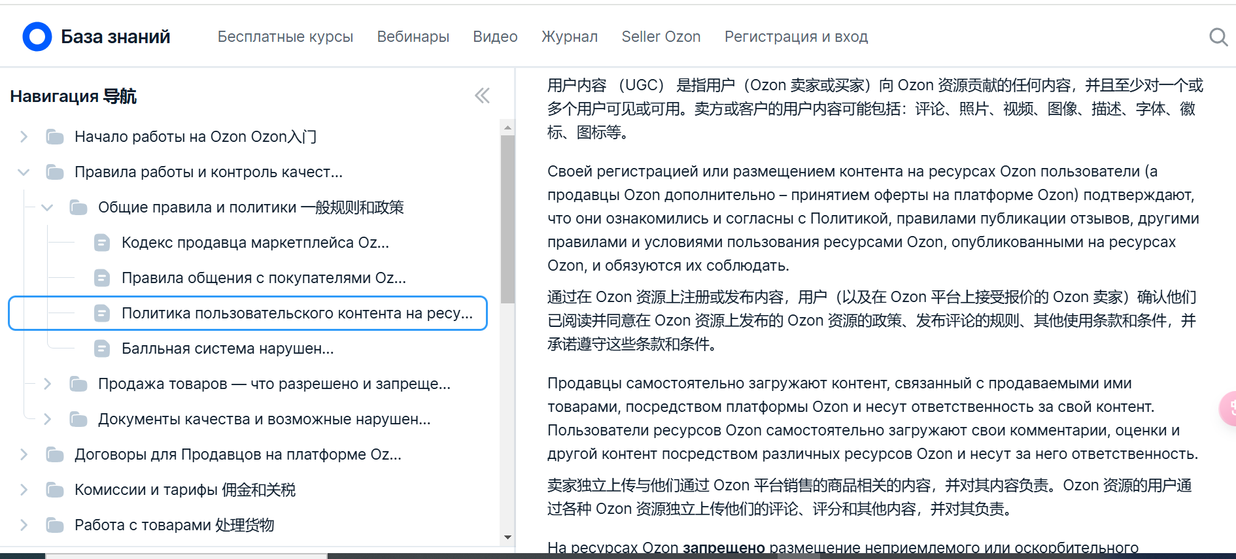The image size is (1236, 559).
Task: Click the Навигация 导航 heading
Action: coord(73,96)
